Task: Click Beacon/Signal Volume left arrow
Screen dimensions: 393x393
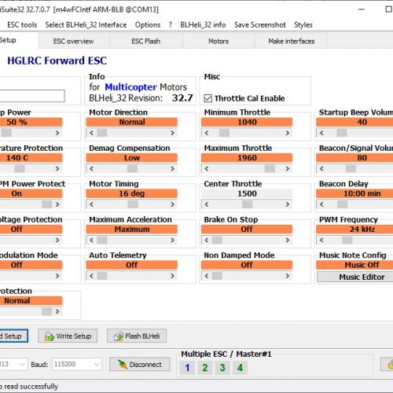Action: point(321,168)
